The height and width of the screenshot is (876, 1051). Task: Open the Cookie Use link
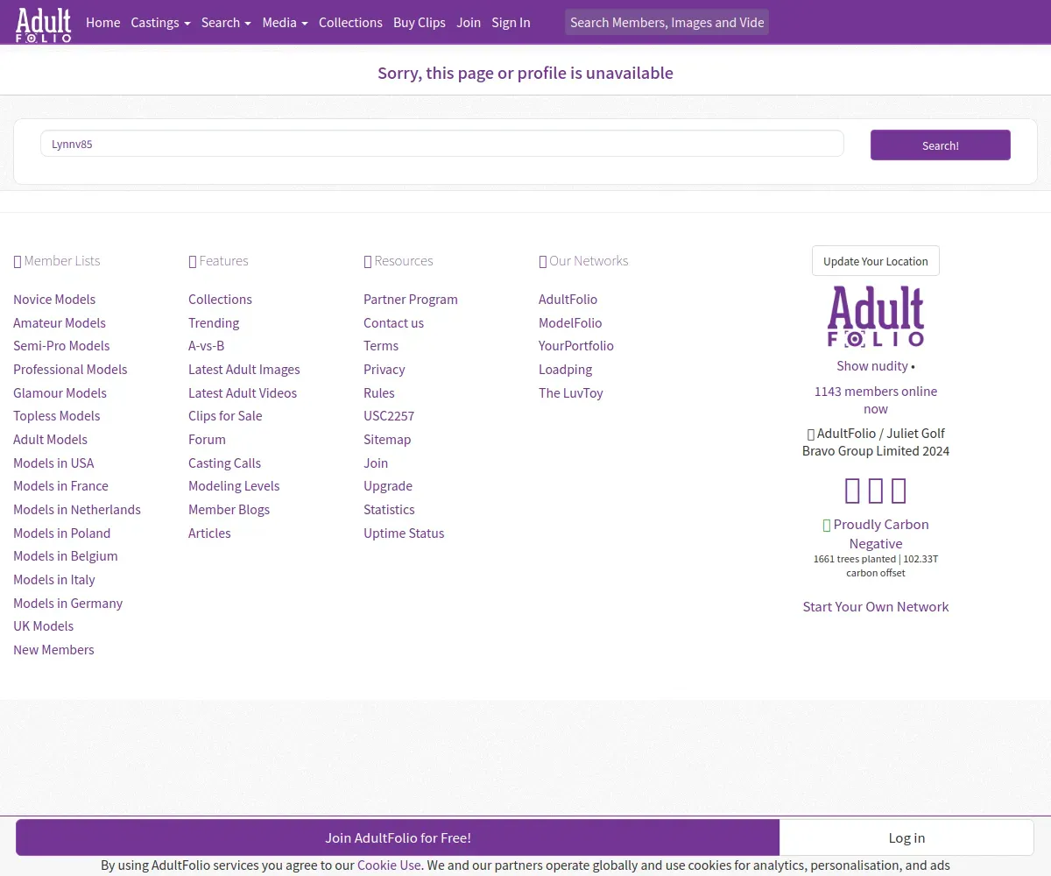click(x=389, y=865)
